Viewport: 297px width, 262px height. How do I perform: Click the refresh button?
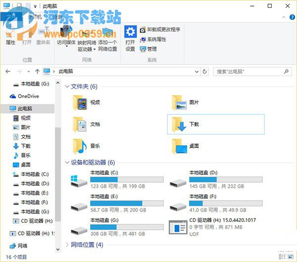[204, 72]
